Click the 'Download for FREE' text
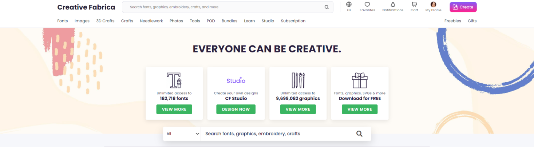Image resolution: width=534 pixels, height=147 pixels. click(x=360, y=98)
